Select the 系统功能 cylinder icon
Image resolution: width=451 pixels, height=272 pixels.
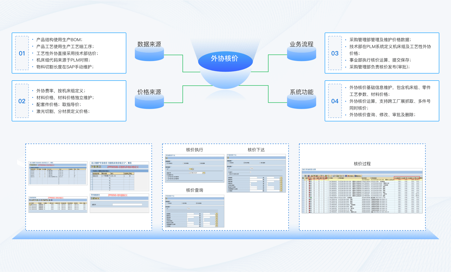[301, 102]
